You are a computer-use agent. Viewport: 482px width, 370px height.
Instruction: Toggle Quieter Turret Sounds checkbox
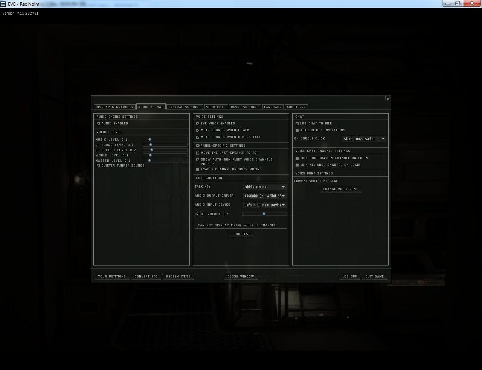pos(98,166)
